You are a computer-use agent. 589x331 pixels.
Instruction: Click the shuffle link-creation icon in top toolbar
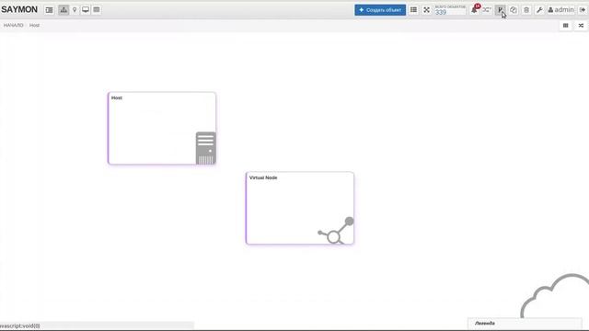(x=487, y=10)
